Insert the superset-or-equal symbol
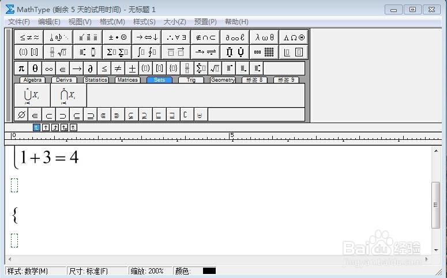This screenshot has width=447, height=278. [90, 115]
